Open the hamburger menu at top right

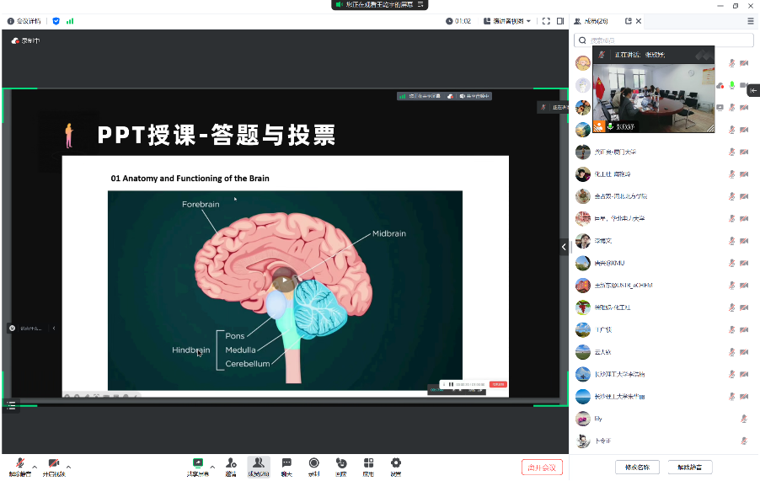(x=751, y=21)
